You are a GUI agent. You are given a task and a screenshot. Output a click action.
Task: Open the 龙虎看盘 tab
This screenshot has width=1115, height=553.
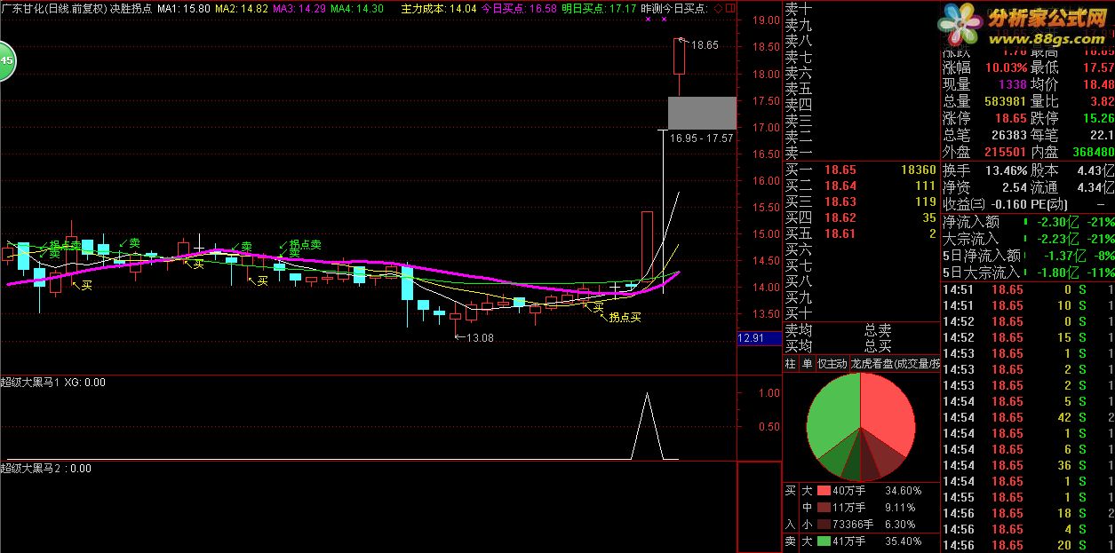tap(895, 363)
